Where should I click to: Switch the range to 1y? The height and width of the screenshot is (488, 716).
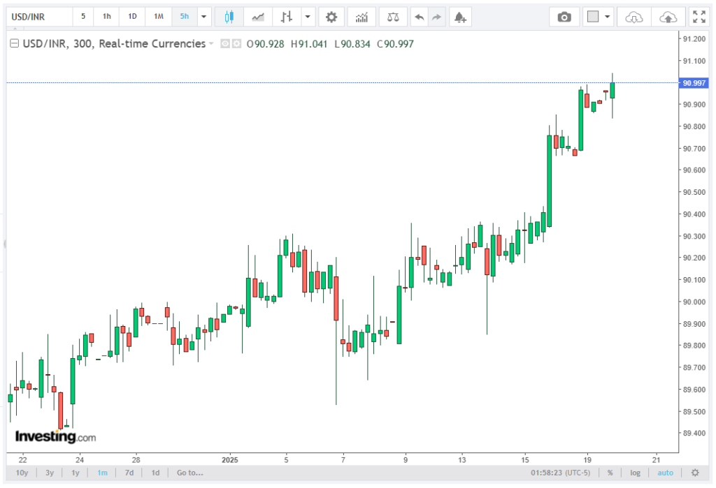click(x=76, y=473)
